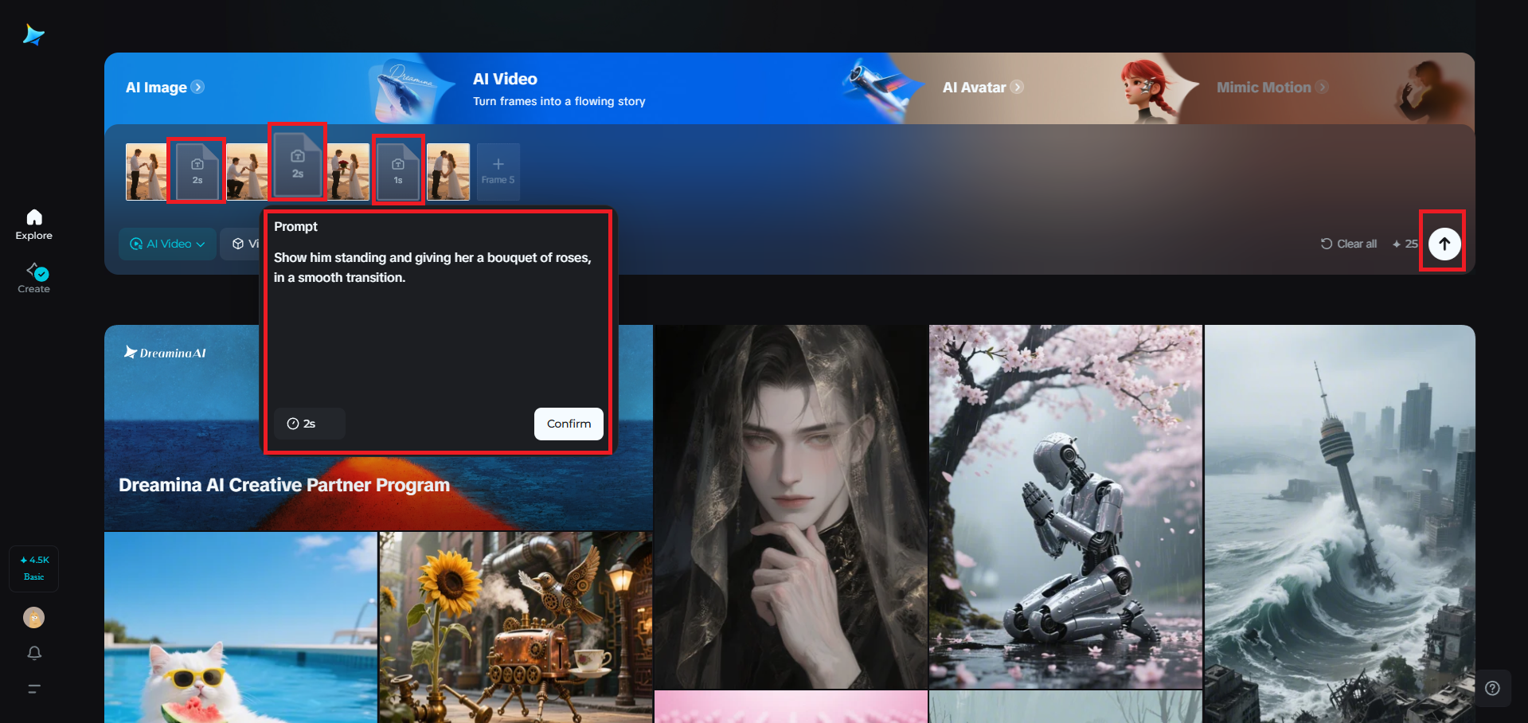Viewport: 1528px width, 723px height.
Task: Switch to the AI Image tab
Action: click(x=157, y=88)
